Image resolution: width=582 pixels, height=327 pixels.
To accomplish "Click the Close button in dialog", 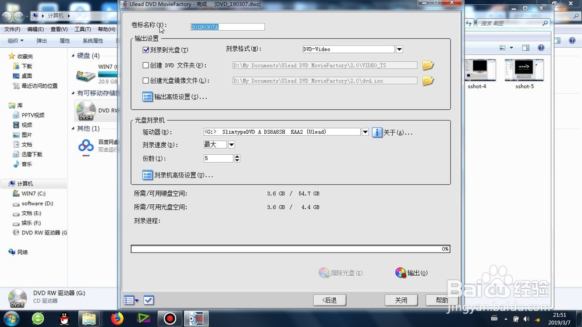I will (x=401, y=300).
